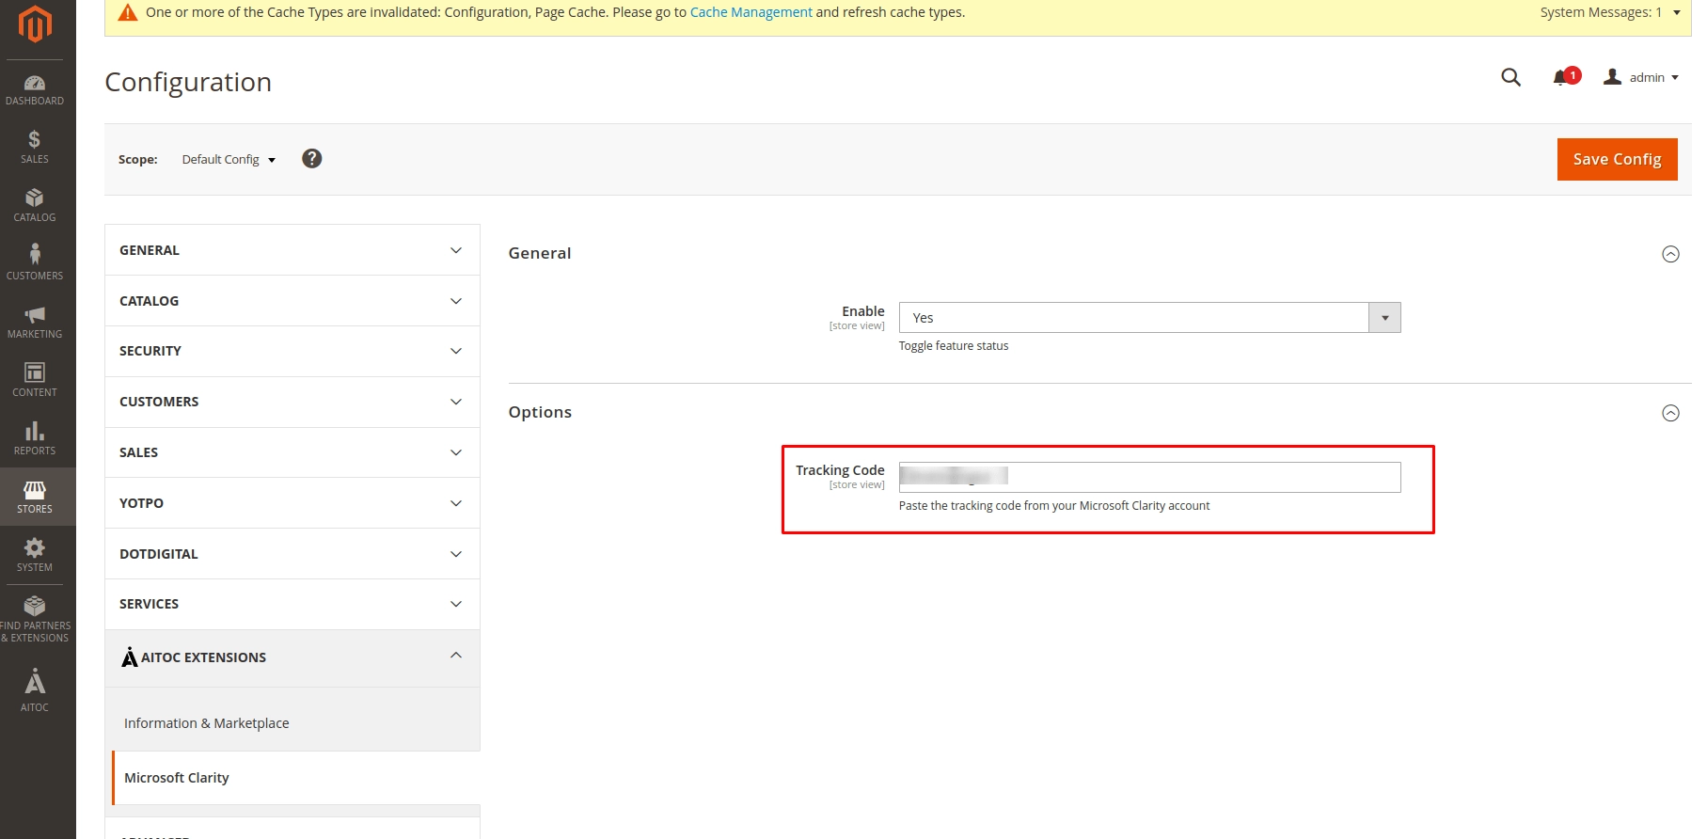Click the Save Config button
The height and width of the screenshot is (839, 1707).
click(1617, 159)
